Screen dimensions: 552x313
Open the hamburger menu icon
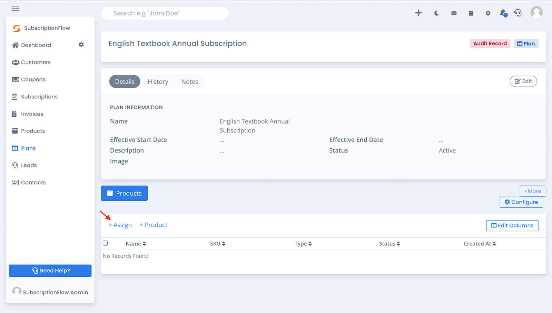pyautogui.click(x=15, y=9)
